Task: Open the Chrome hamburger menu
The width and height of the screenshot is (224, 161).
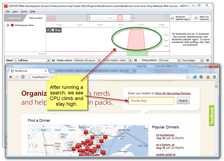Action: (x=214, y=77)
